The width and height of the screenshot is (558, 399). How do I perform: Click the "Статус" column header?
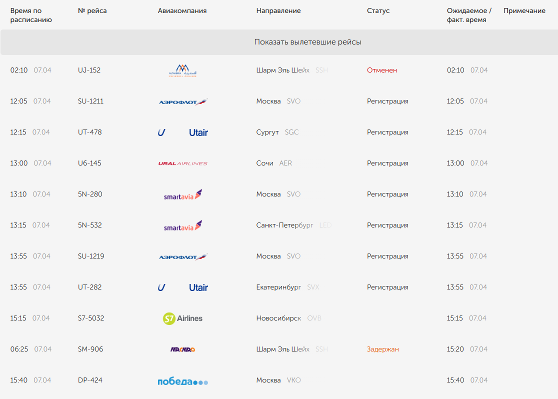[378, 11]
